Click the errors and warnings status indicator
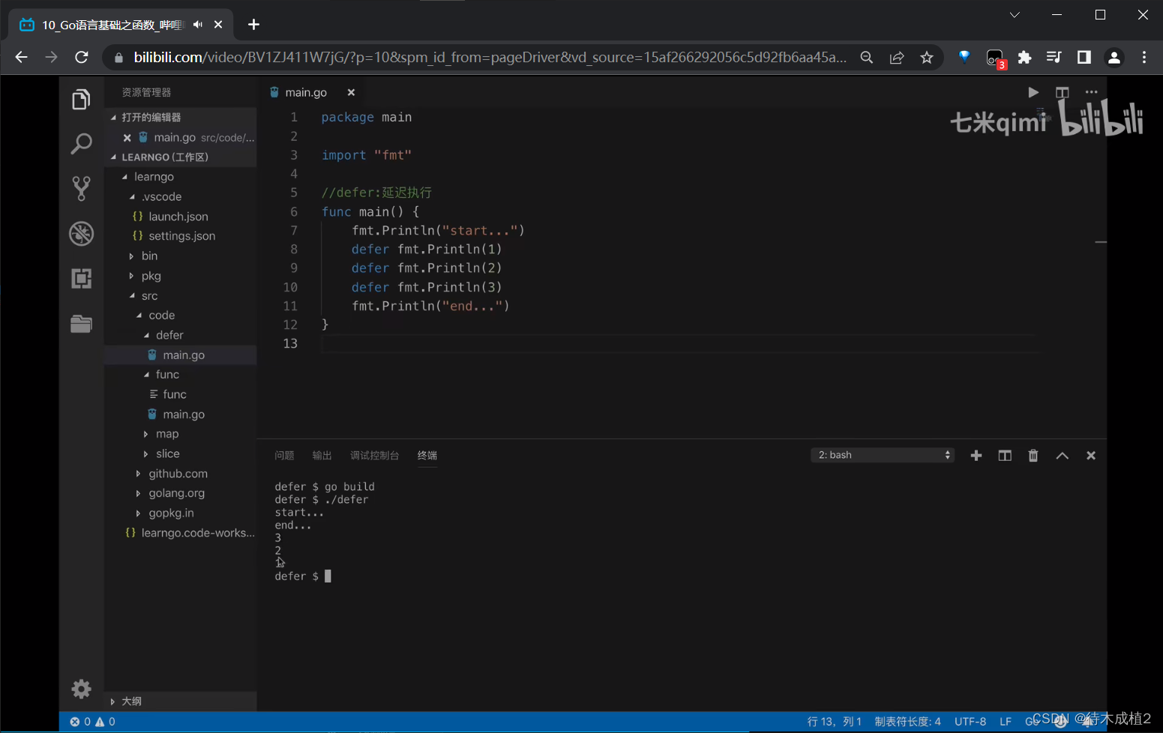Screen dimensions: 1163x733 tap(92, 722)
